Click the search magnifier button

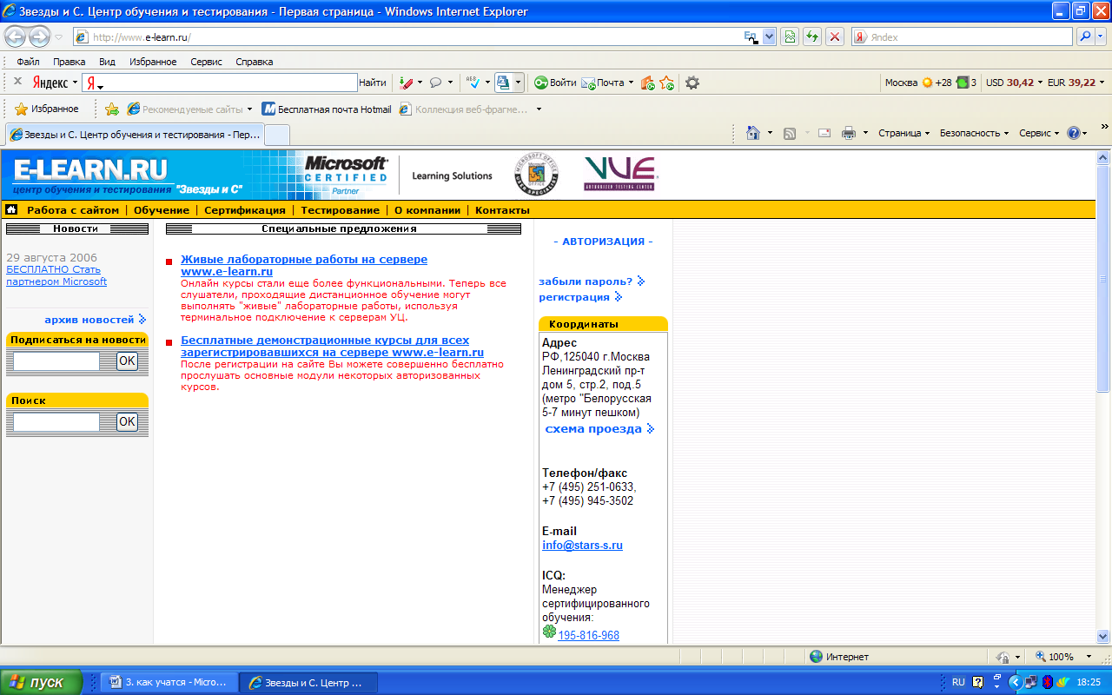click(x=1086, y=36)
